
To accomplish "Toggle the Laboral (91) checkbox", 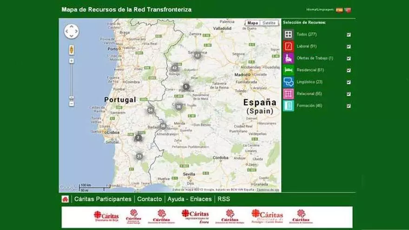I will tap(349, 46).
